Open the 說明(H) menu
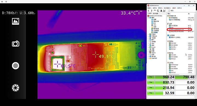Viewport: 197px width, 106px height. tap(179, 8)
